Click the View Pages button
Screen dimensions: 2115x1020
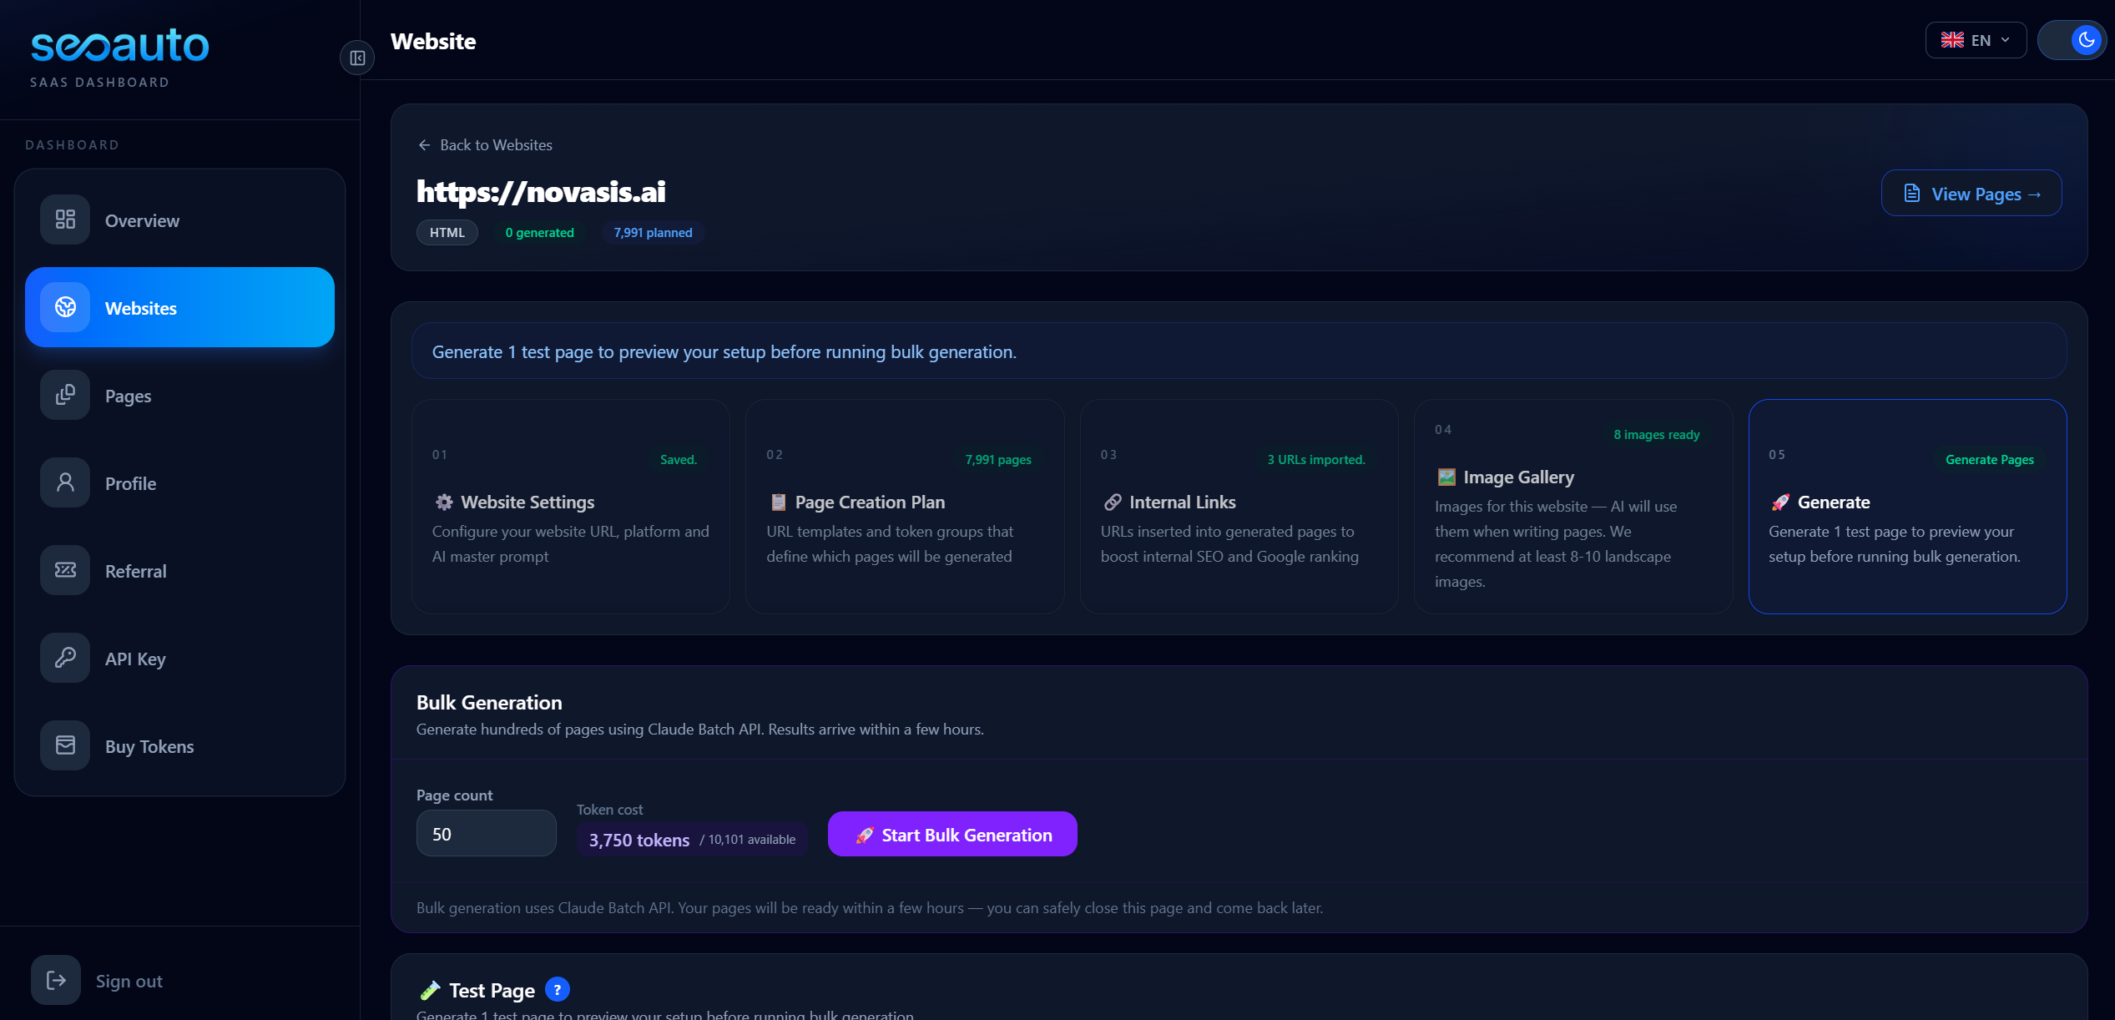pos(1971,194)
